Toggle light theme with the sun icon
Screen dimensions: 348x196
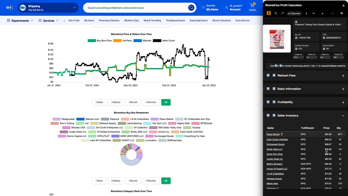point(342,13)
